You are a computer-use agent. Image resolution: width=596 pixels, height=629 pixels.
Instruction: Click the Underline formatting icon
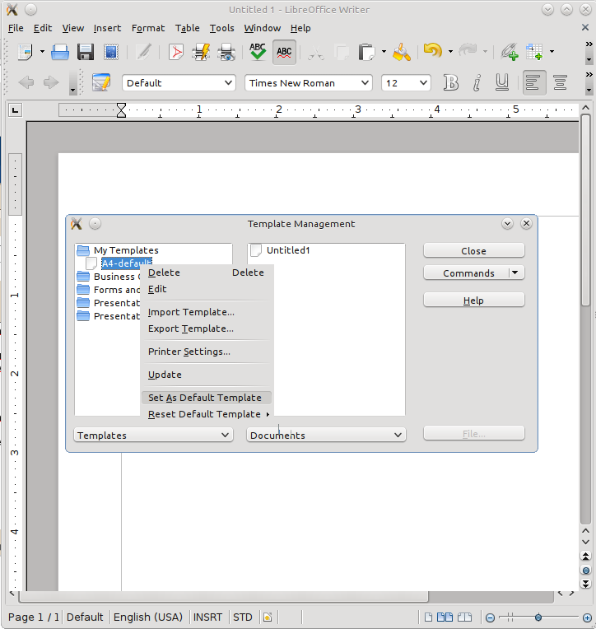[502, 82]
